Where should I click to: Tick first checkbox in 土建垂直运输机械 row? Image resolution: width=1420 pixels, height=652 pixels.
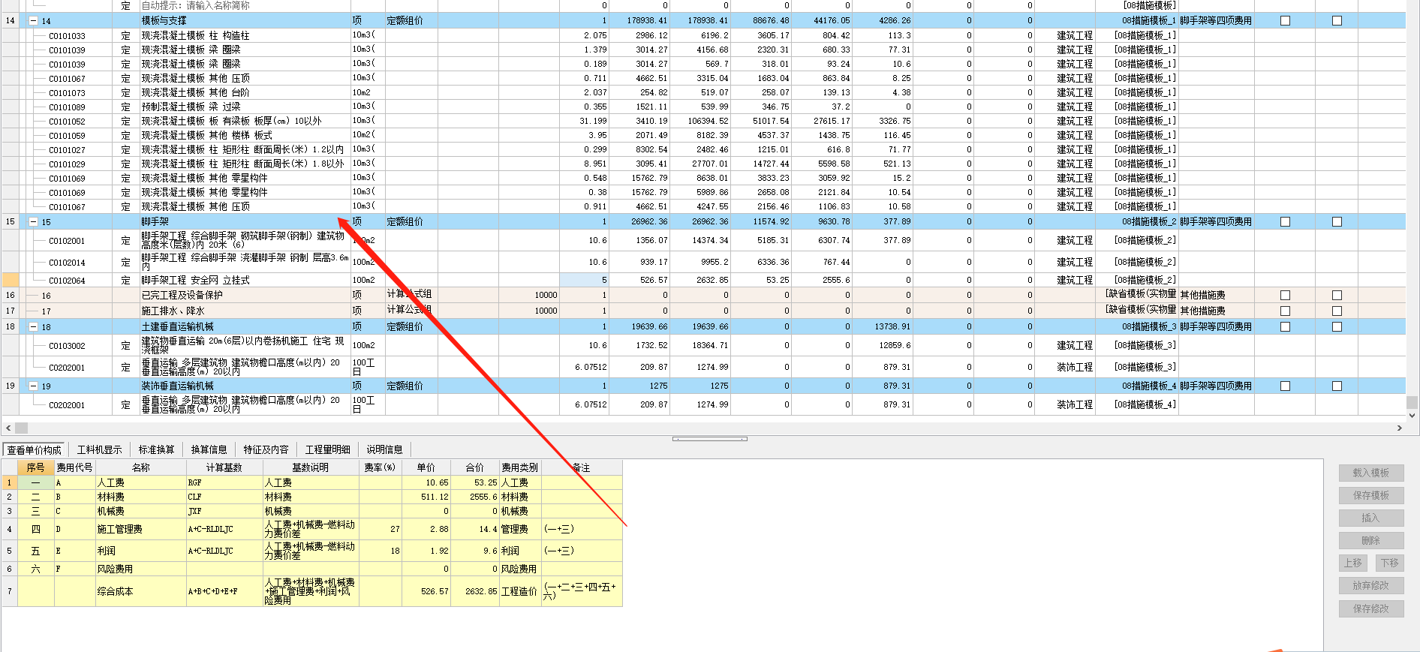(1285, 327)
